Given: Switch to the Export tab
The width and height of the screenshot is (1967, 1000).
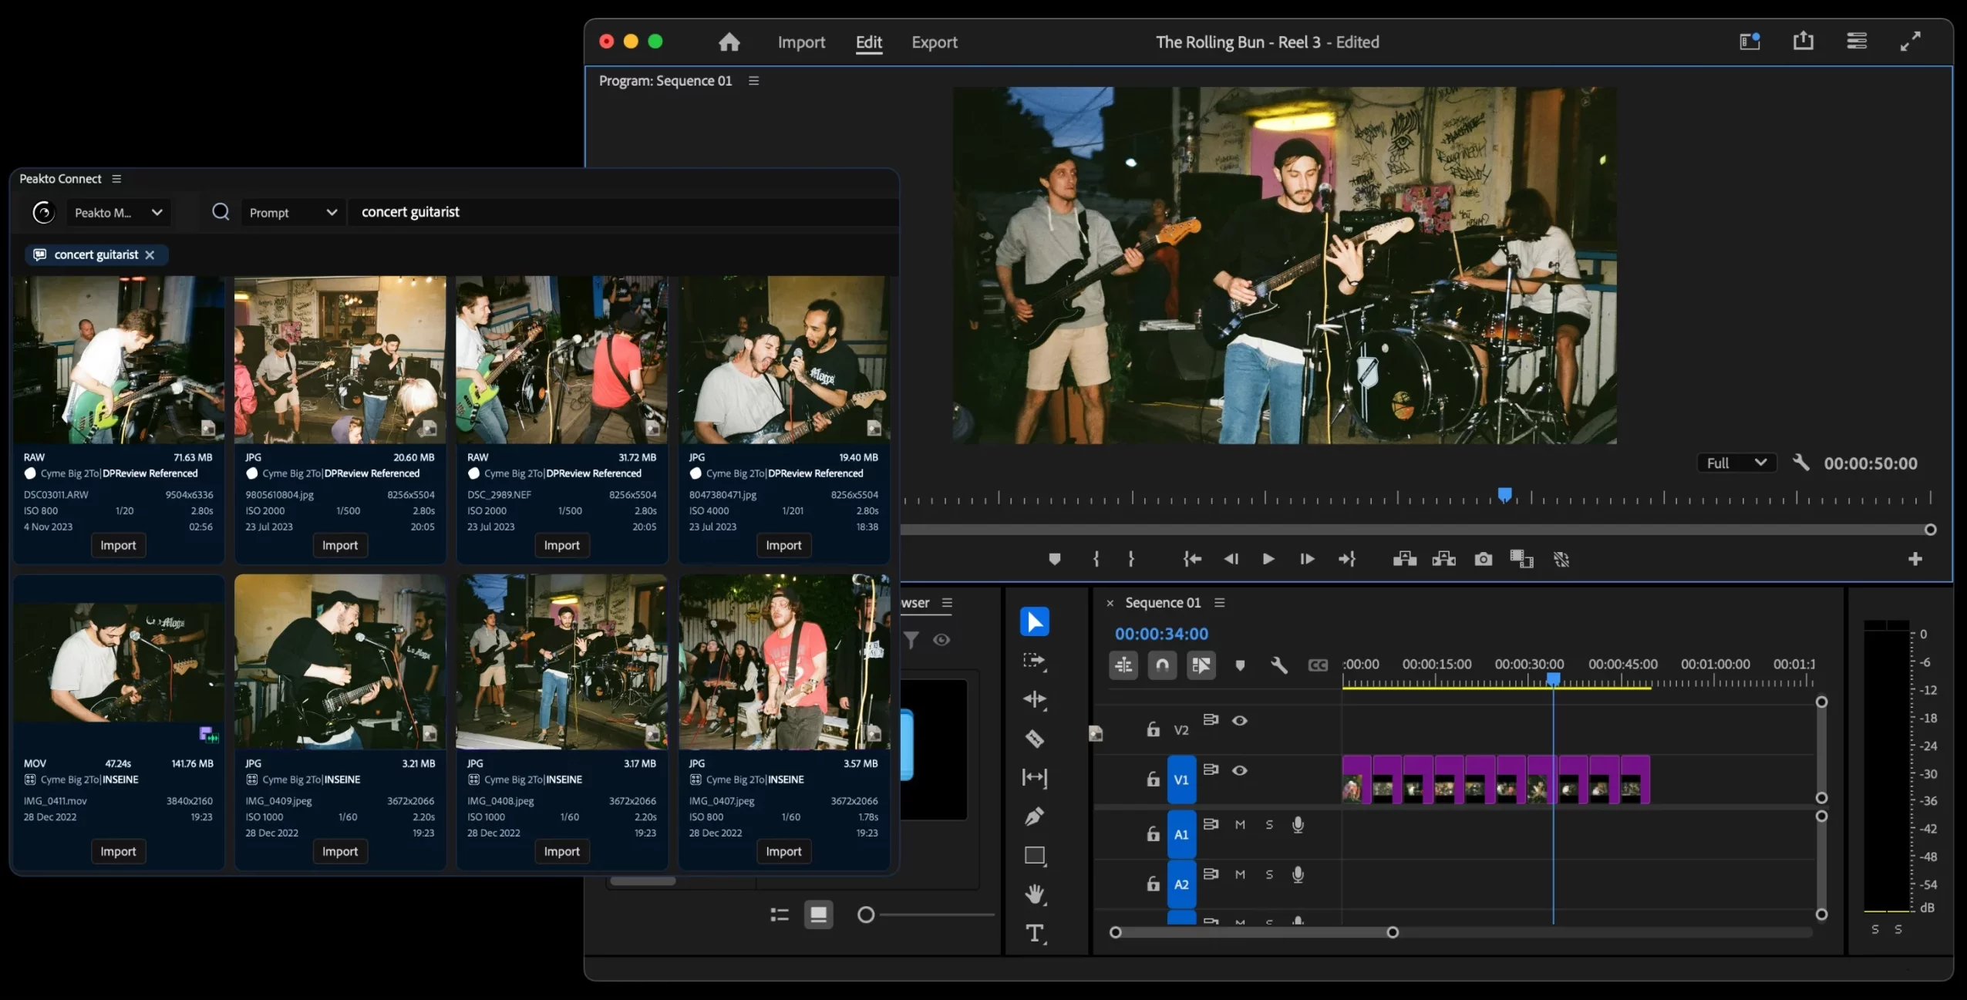Looking at the screenshot, I should [934, 42].
